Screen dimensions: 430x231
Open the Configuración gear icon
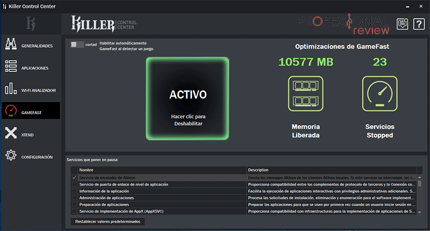11,155
